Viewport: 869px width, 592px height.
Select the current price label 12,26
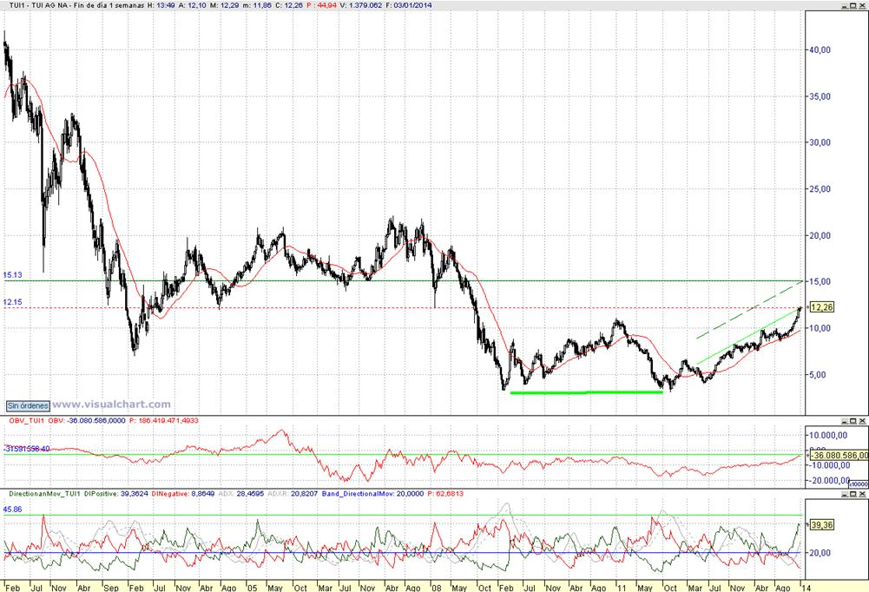point(821,307)
